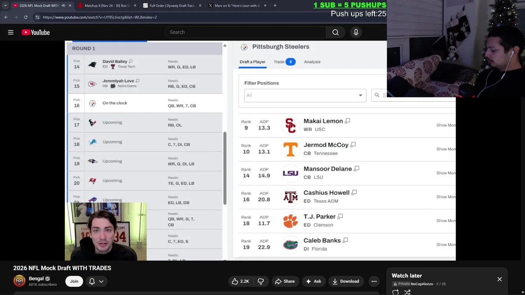Click the Share button

click(x=285, y=281)
